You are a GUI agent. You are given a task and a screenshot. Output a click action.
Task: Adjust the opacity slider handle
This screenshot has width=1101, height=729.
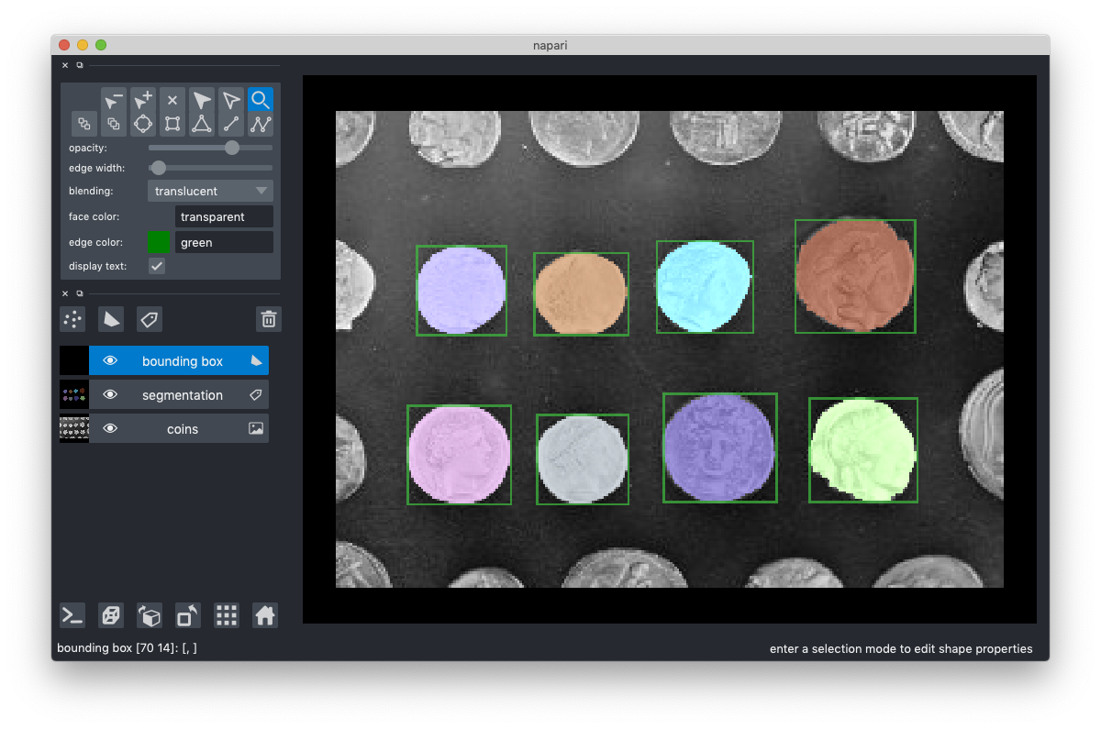[x=231, y=147]
